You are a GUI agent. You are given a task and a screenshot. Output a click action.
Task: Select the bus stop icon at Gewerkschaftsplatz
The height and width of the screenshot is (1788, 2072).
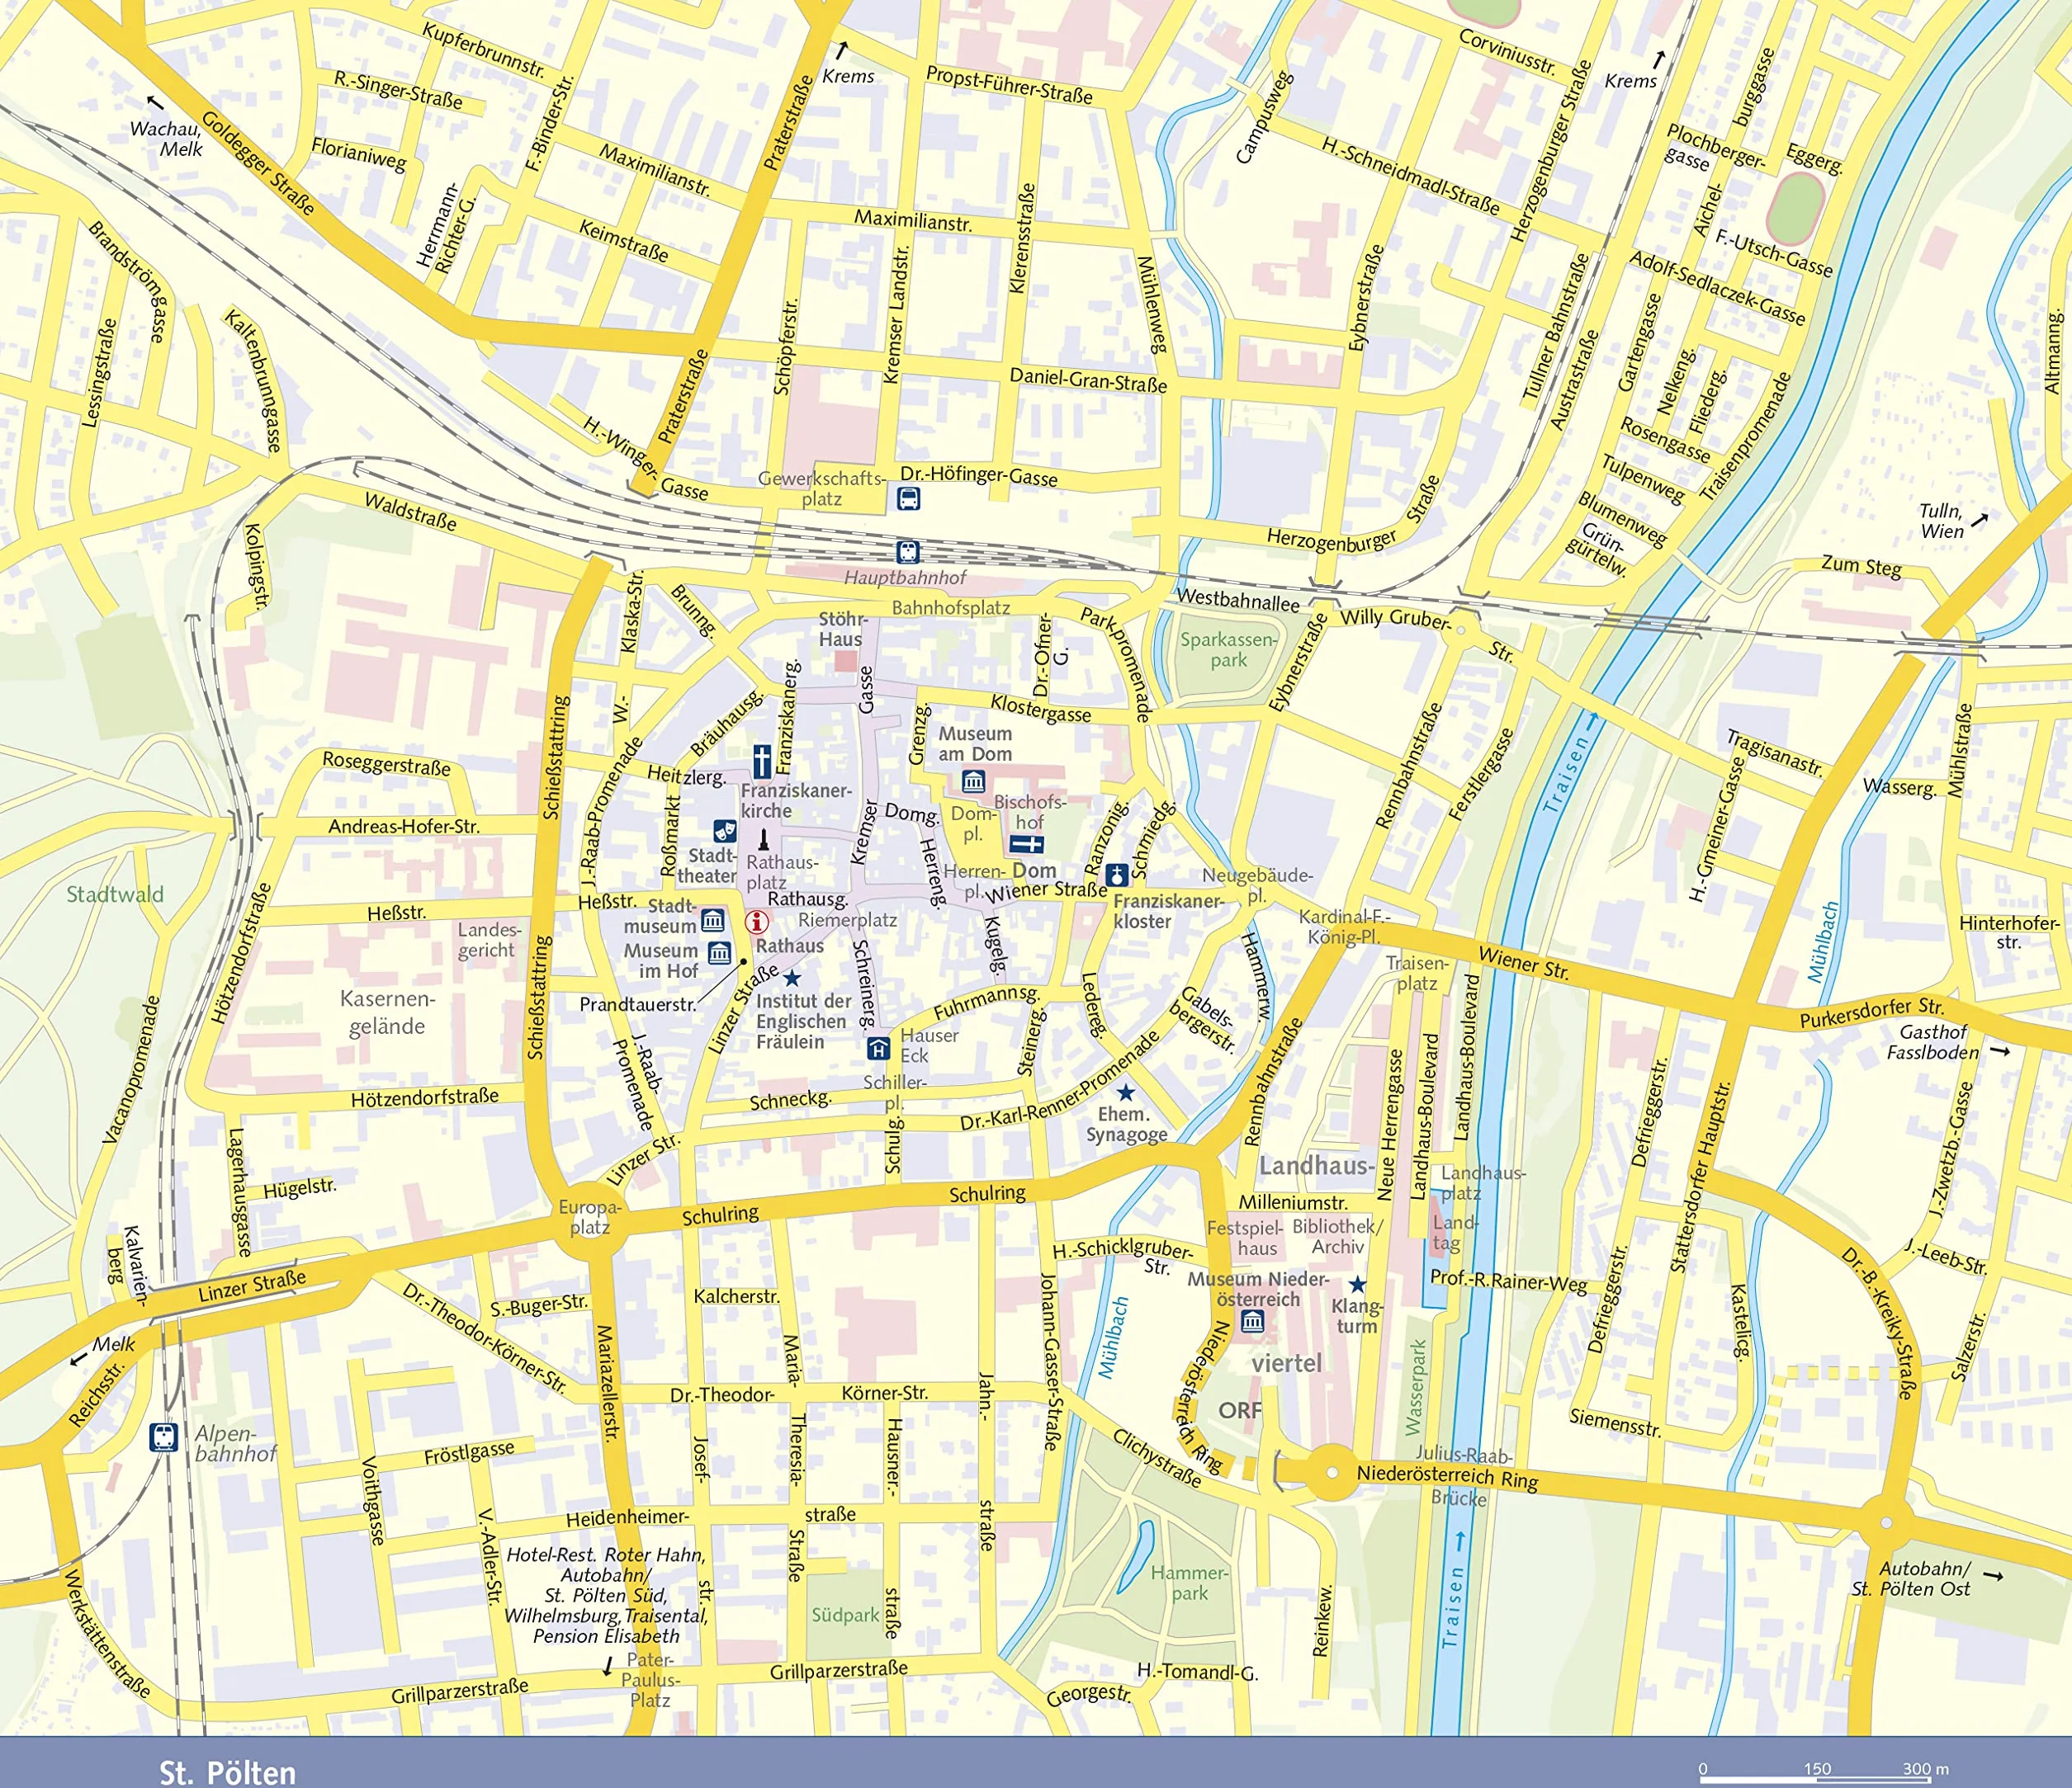(x=908, y=498)
